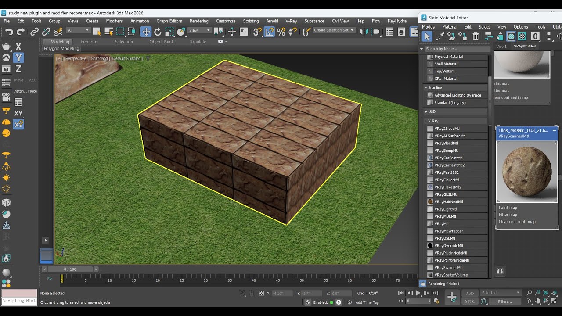Screen dimensions: 562x316
Task: Click the Filters... button
Action: pyautogui.click(x=505, y=302)
